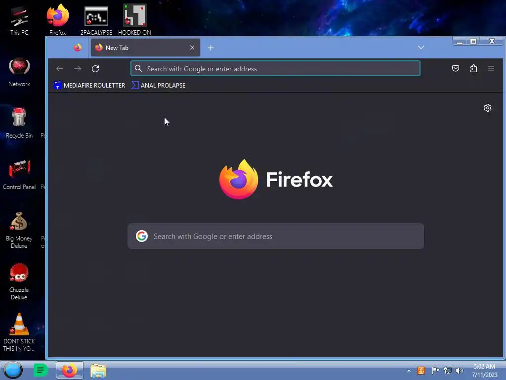This screenshot has height=380, width=506.
Task: Focus the center Google search box
Action: (x=276, y=236)
